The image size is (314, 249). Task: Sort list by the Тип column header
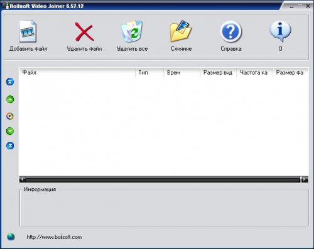(149, 73)
